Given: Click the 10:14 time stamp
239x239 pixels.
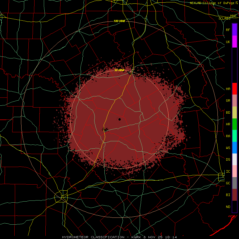Looking at the screenshot, I should 171,237.
